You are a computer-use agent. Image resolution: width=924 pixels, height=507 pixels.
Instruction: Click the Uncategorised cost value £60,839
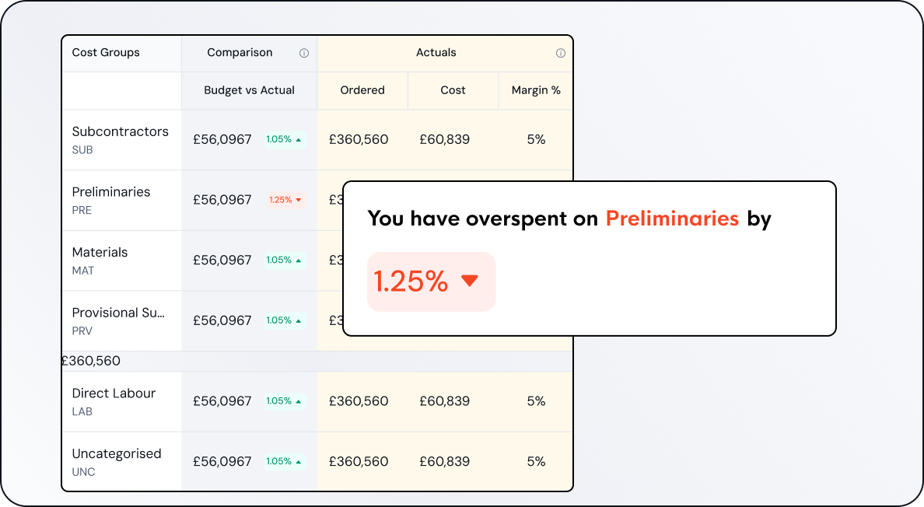[x=444, y=462]
